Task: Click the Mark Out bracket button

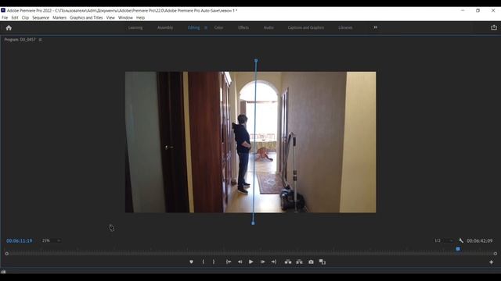Action: coord(214,262)
